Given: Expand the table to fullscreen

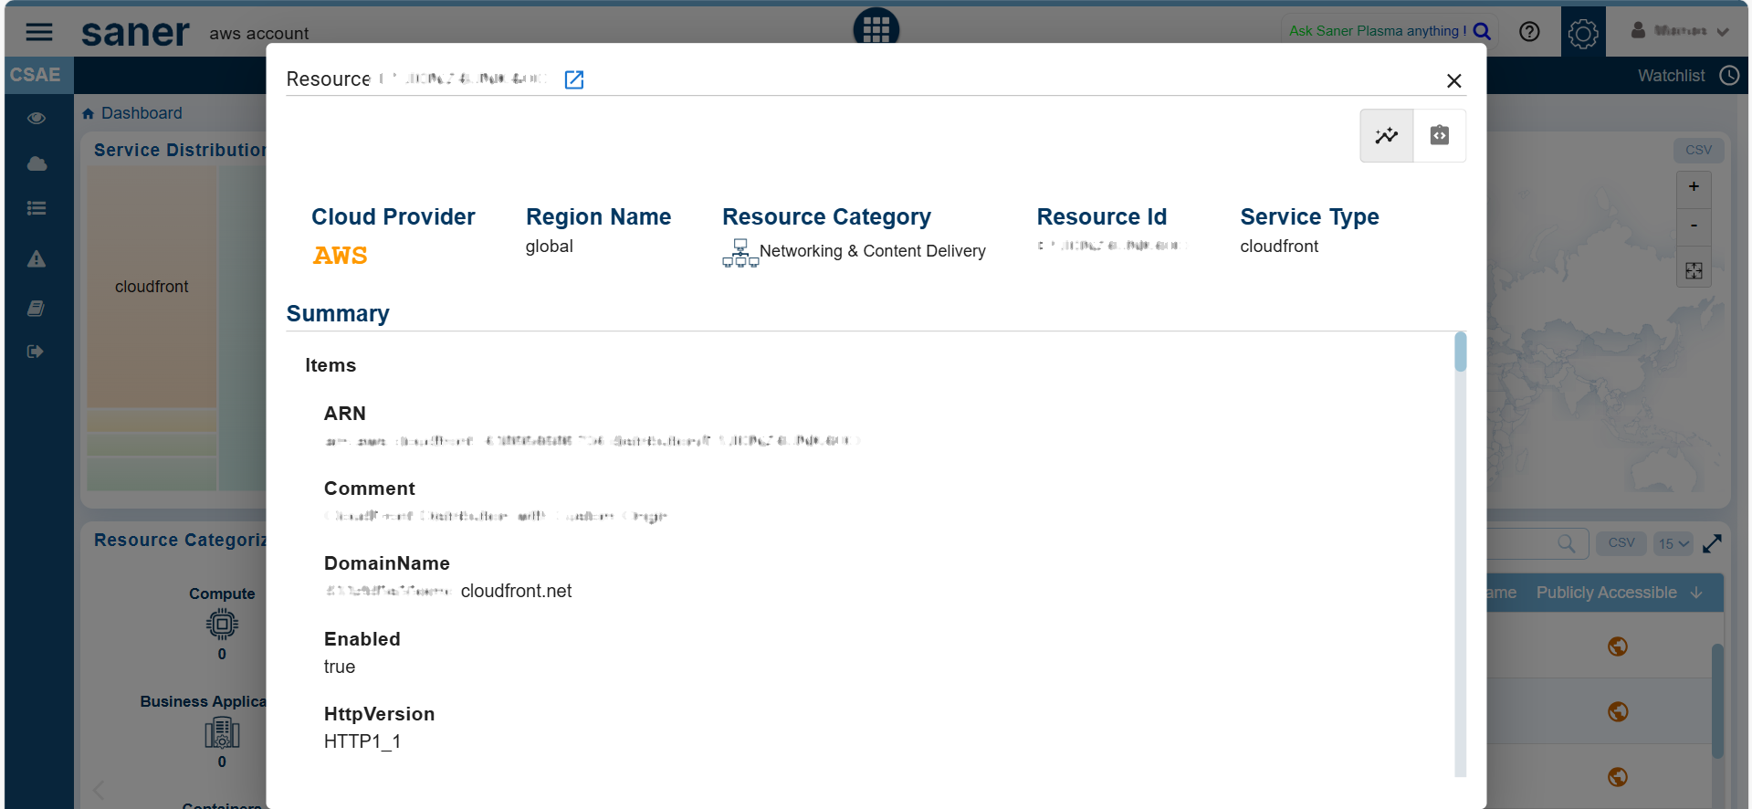Looking at the screenshot, I should pyautogui.click(x=1712, y=544).
